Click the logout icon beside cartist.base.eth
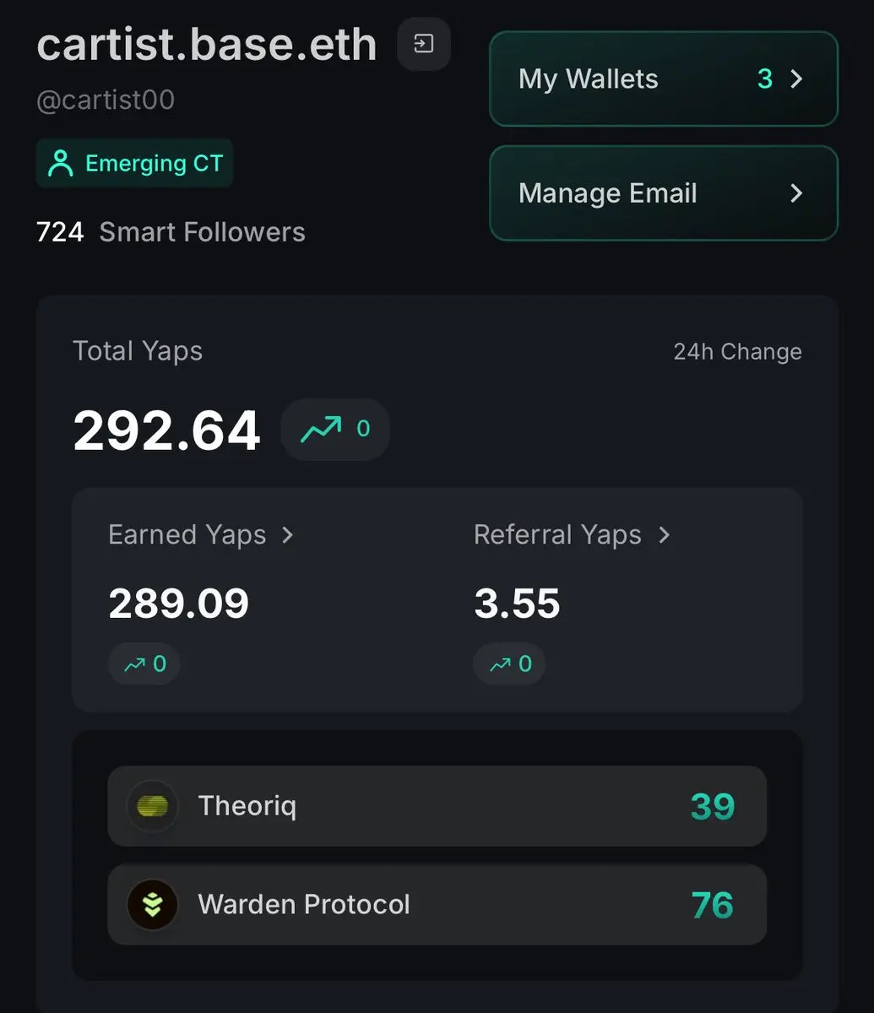874x1013 pixels. tap(424, 44)
